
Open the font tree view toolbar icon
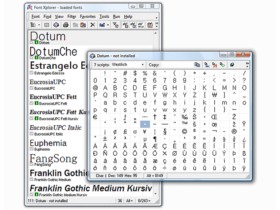tap(33, 25)
